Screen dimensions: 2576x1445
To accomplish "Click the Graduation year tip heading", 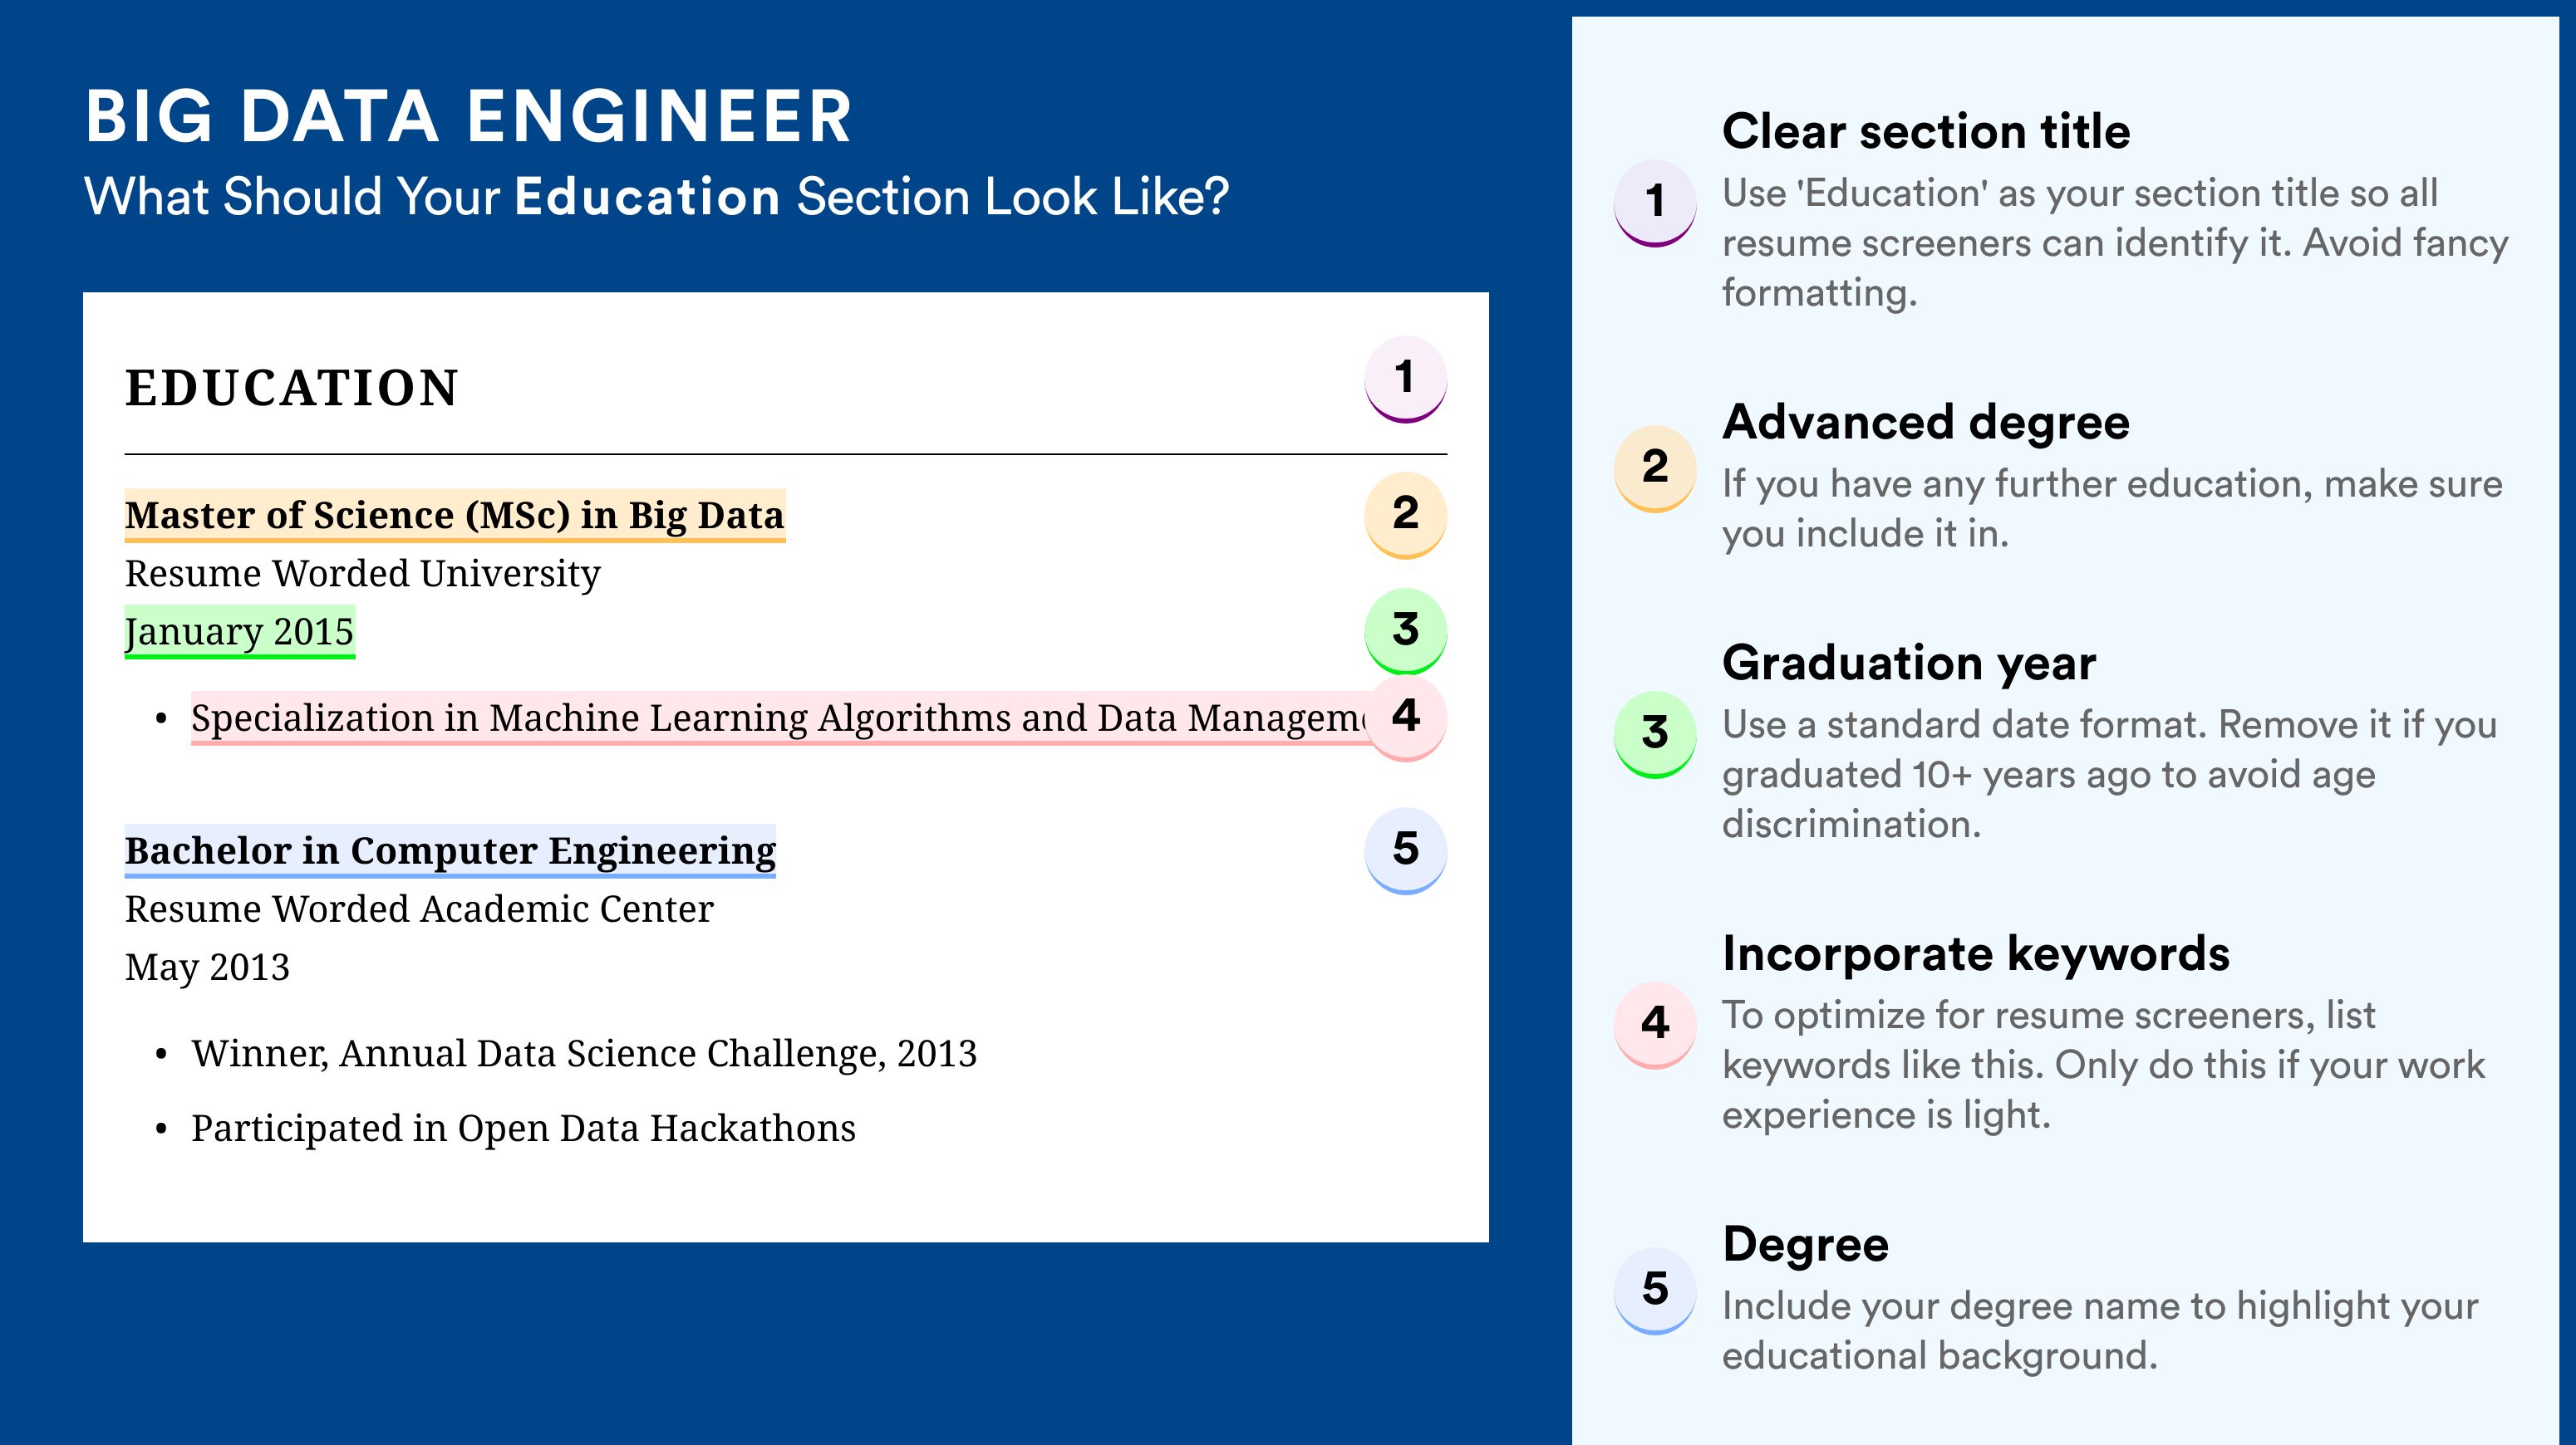I will coord(1908,663).
